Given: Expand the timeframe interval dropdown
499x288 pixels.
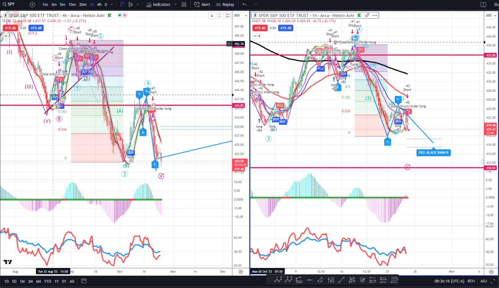Looking at the screenshot, I should (x=112, y=5).
